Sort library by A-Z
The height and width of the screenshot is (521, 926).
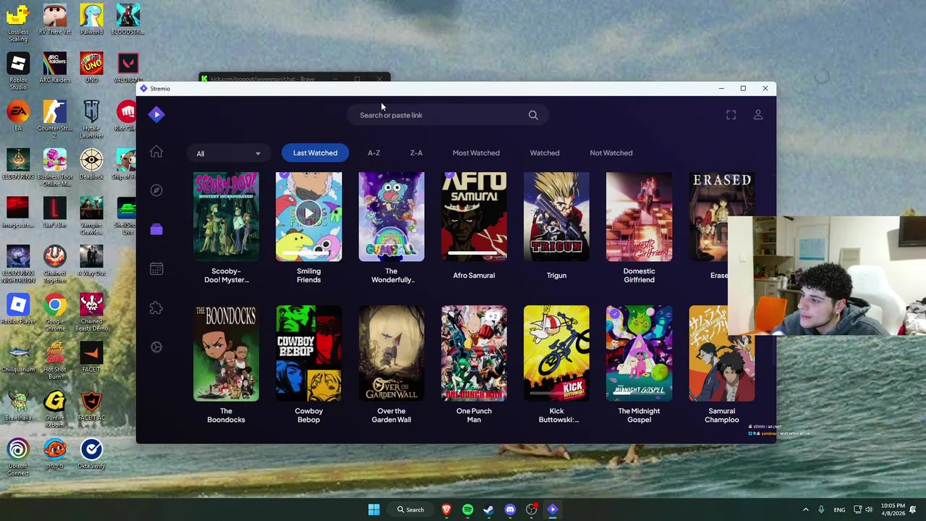374,153
